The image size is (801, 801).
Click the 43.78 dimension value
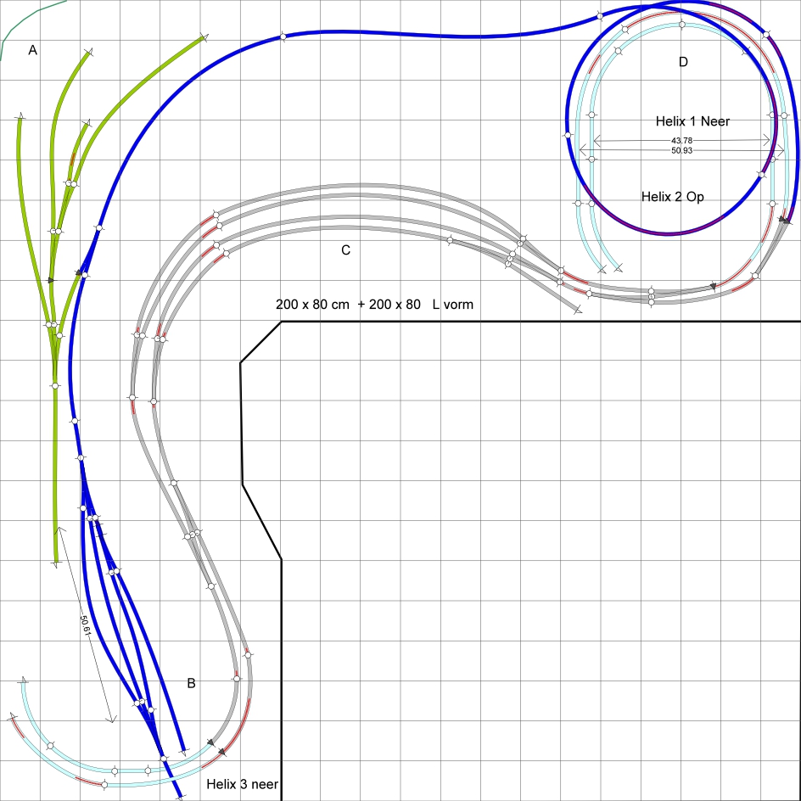point(681,140)
